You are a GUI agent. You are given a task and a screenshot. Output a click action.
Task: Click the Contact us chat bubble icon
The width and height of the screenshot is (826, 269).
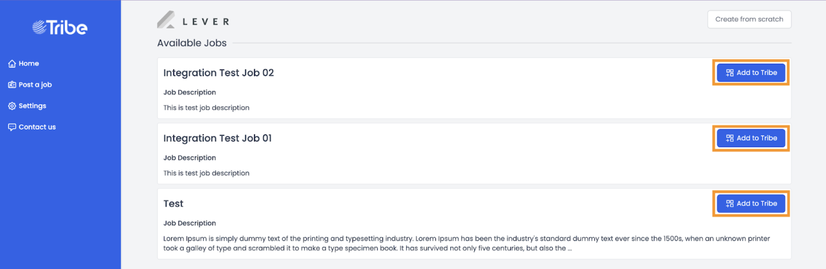[12, 127]
